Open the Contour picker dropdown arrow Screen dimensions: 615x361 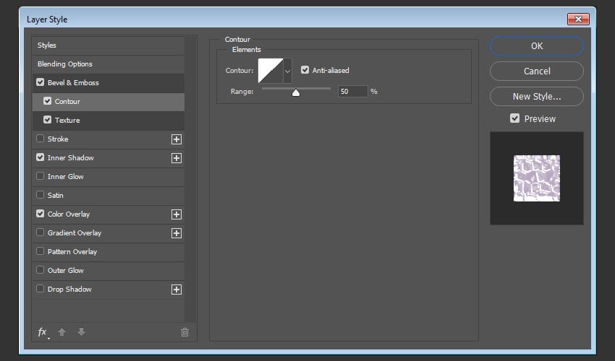click(287, 71)
